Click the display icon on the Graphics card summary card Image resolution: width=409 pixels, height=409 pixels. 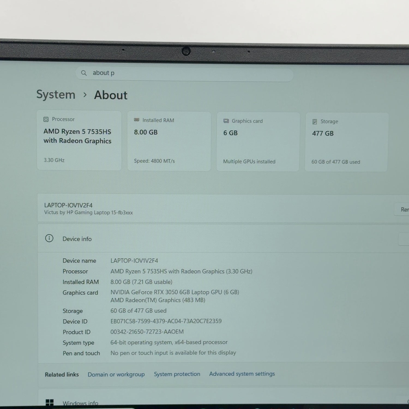coord(226,121)
